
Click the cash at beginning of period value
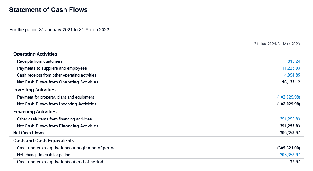pos(289,148)
